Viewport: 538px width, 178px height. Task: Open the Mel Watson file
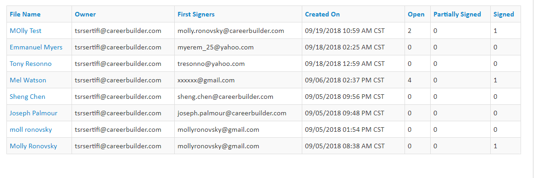28,80
